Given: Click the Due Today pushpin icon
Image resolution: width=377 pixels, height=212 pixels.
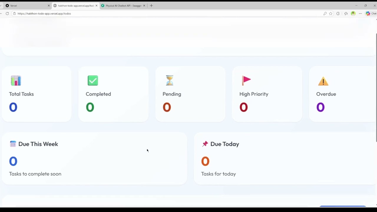Looking at the screenshot, I should click(x=205, y=144).
